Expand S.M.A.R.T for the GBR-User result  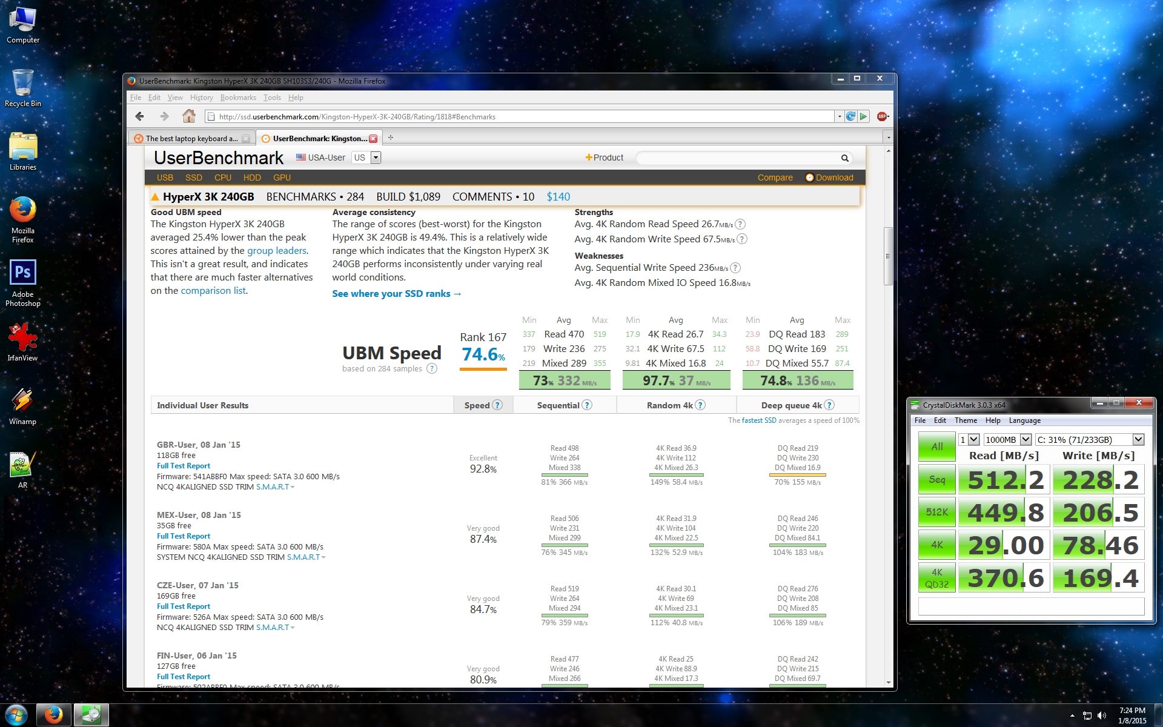275,486
